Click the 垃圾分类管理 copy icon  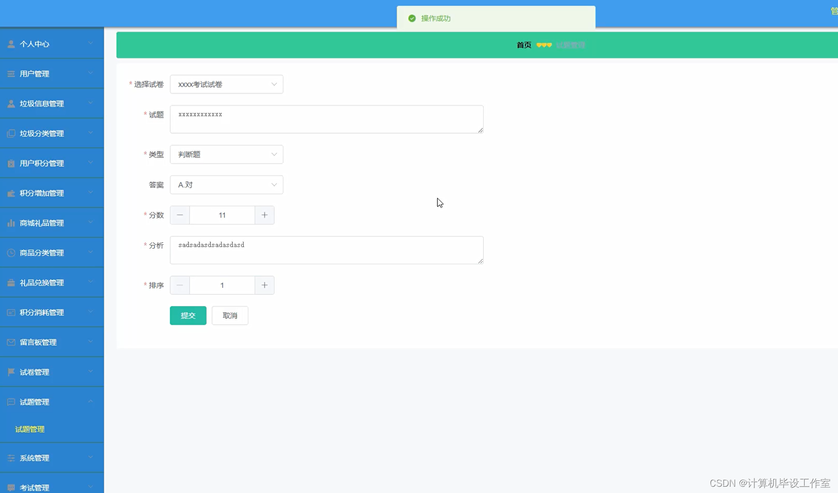point(11,133)
